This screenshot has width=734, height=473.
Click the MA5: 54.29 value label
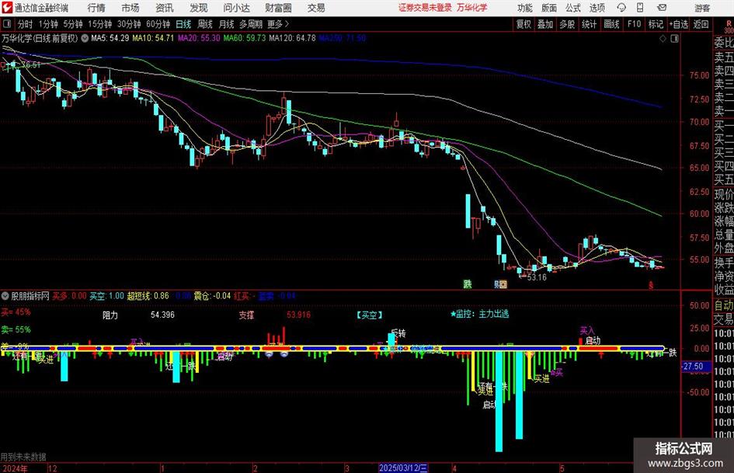pos(110,38)
